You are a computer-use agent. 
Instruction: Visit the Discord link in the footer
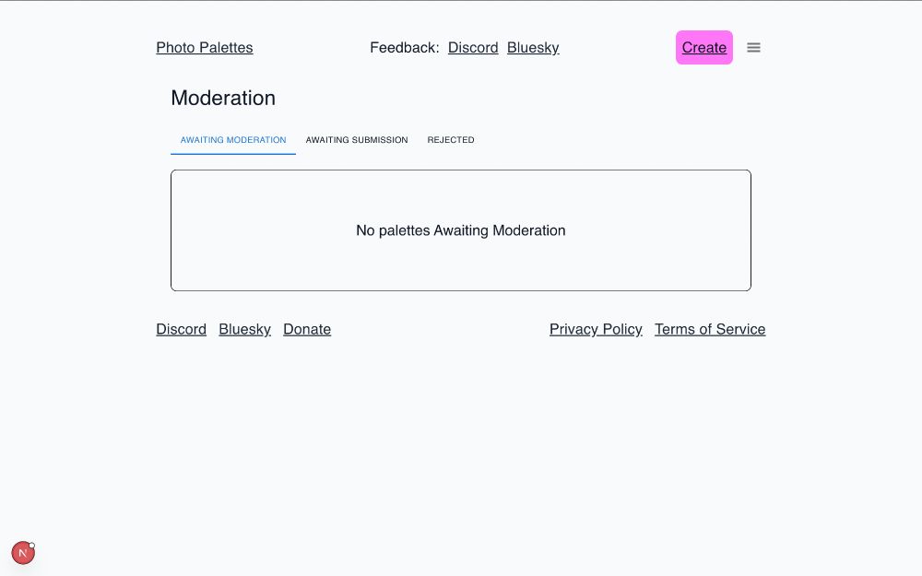coord(181,329)
